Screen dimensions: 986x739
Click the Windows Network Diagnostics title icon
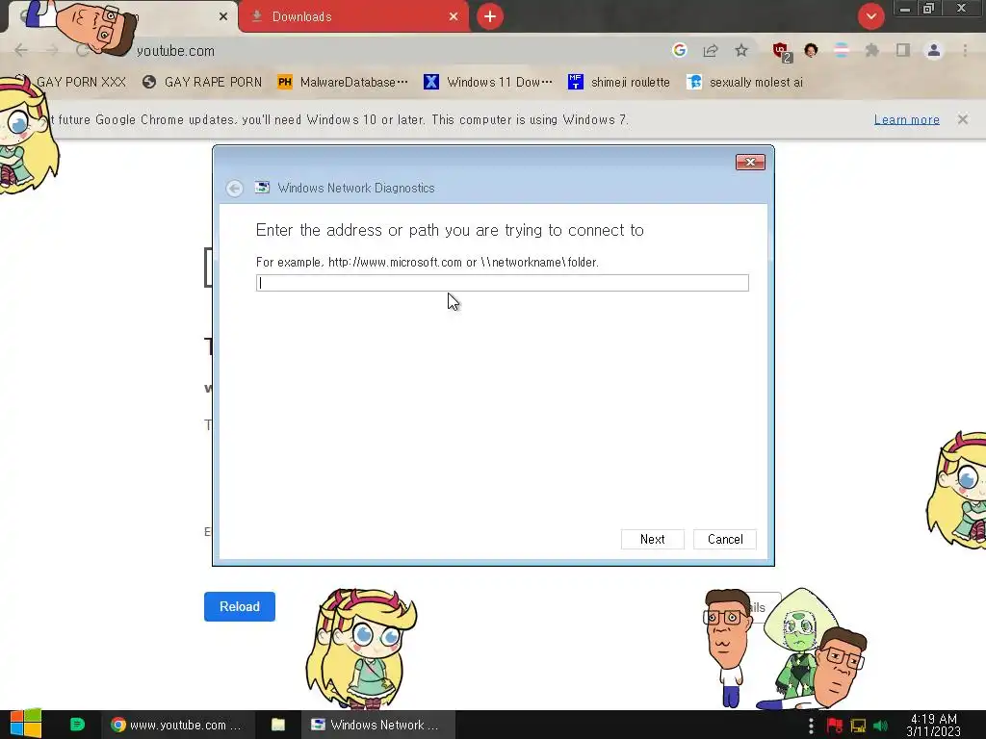click(x=262, y=188)
